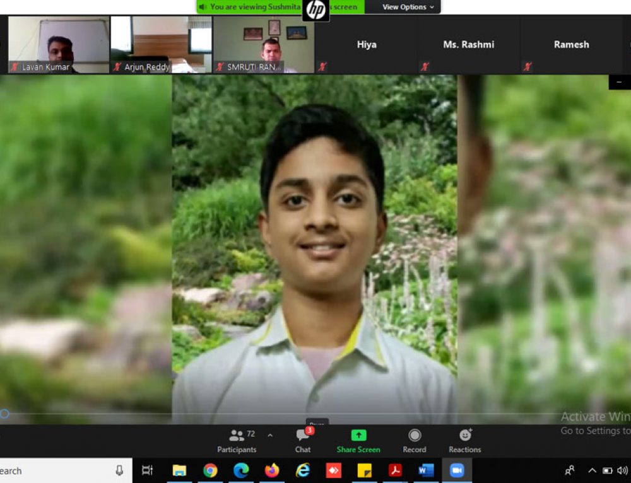Click the muted mic icon on SMRUTI RAN...
The height and width of the screenshot is (483, 631).
(220, 67)
